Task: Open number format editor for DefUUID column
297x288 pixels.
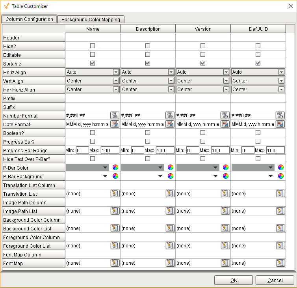Action: click(280, 116)
